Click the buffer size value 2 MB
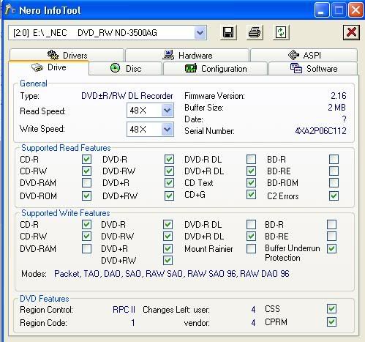The image size is (365, 342). (x=336, y=108)
